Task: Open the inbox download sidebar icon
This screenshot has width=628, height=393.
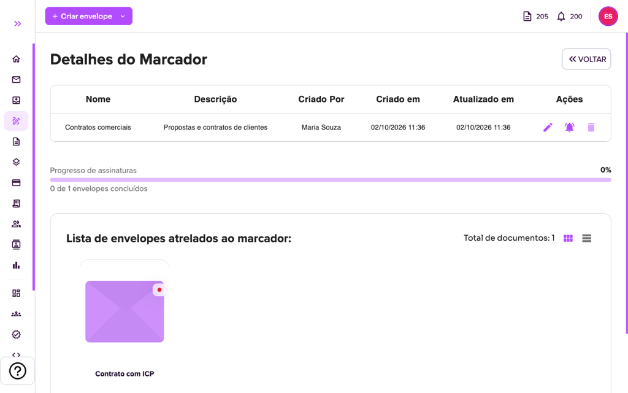Action: pos(16,100)
